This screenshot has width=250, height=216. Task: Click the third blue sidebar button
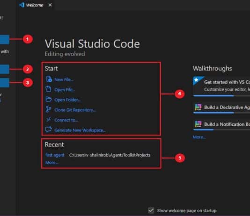tap(5, 82)
